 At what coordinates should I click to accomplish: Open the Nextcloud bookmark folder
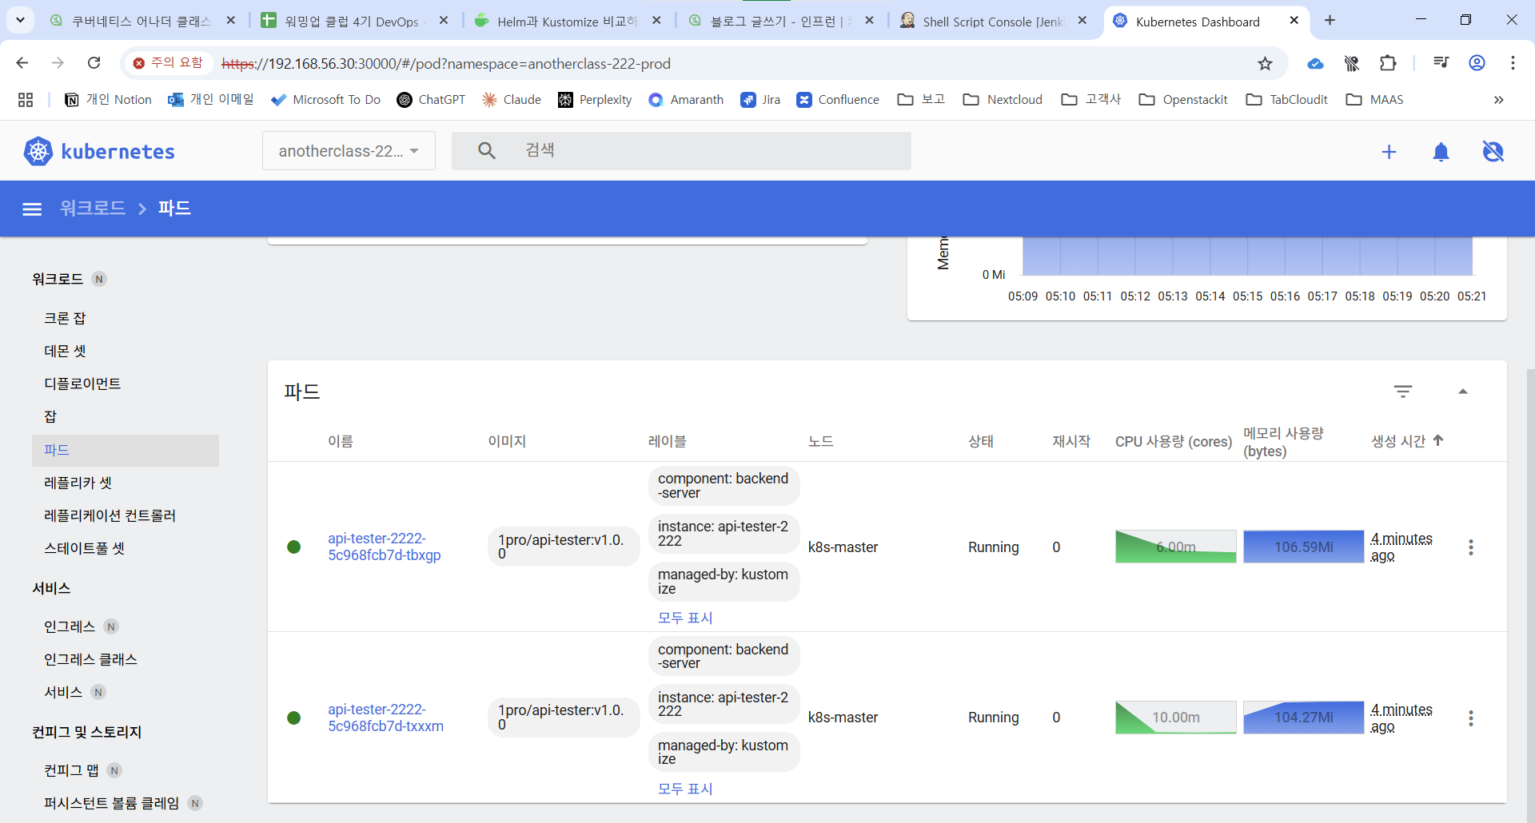click(1003, 100)
